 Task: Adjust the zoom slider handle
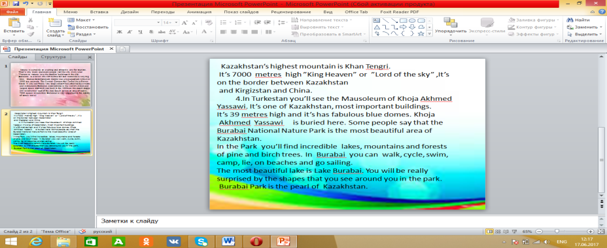tap(557, 232)
